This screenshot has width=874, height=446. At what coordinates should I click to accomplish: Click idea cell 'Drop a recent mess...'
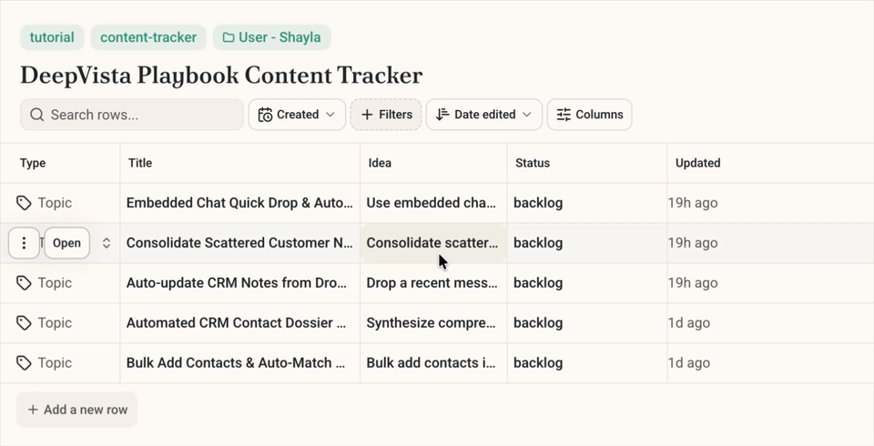tap(432, 283)
